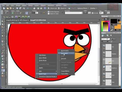This screenshot has width=122, height=92.
Task: Click Apply in context menu
Action: coord(46,68)
